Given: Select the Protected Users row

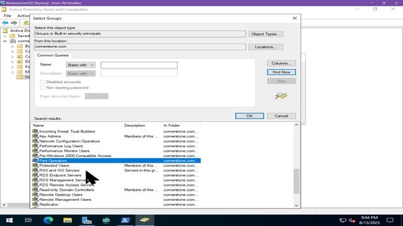Looking at the screenshot, I should [116, 166].
